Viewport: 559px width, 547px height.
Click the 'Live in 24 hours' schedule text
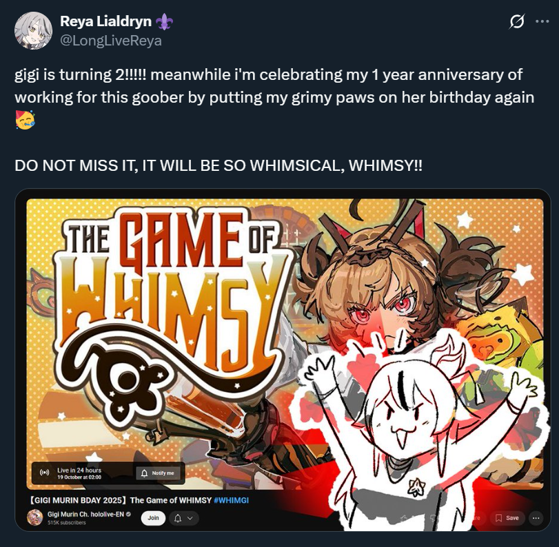click(x=79, y=471)
